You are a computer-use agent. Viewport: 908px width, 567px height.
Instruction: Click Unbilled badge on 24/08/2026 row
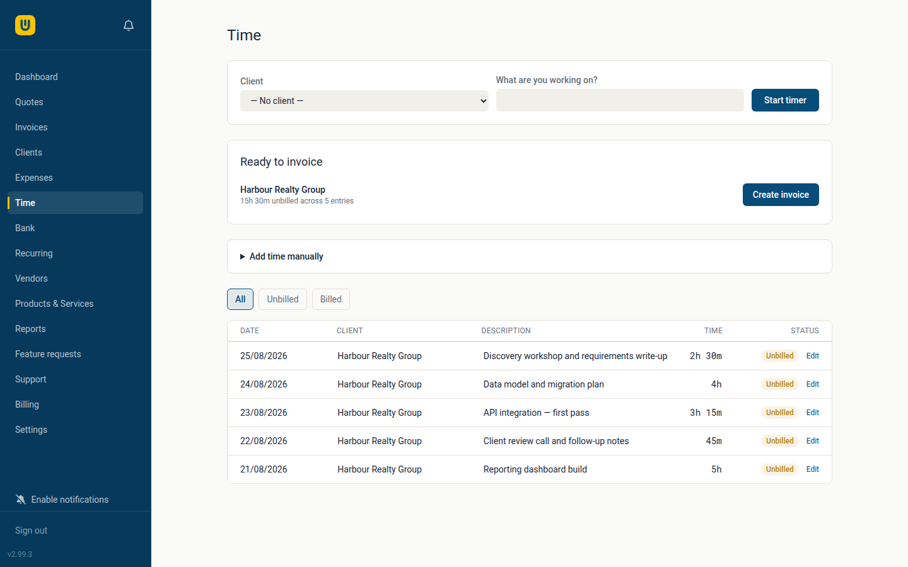coord(780,384)
